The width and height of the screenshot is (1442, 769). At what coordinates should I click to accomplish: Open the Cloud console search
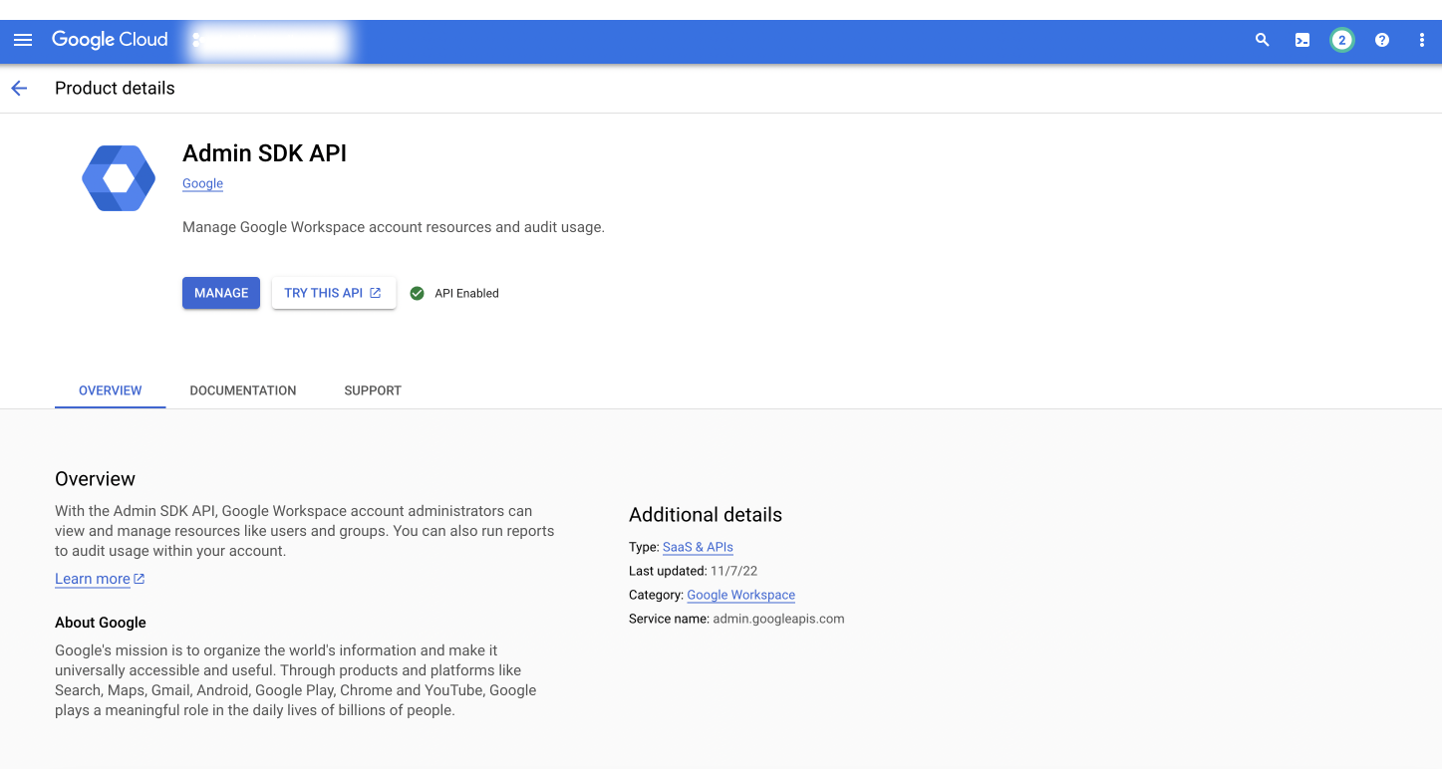point(1262,40)
